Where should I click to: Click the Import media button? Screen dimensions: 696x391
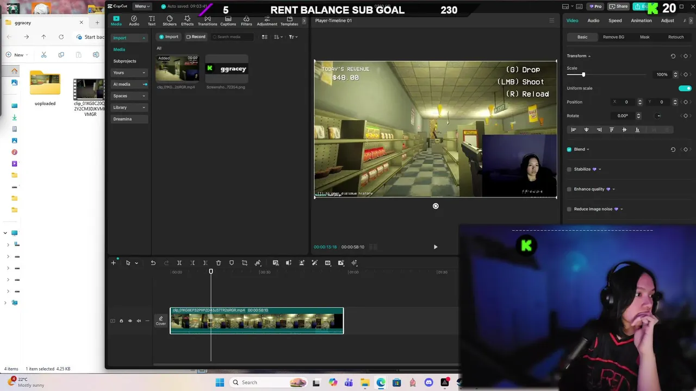(x=169, y=37)
